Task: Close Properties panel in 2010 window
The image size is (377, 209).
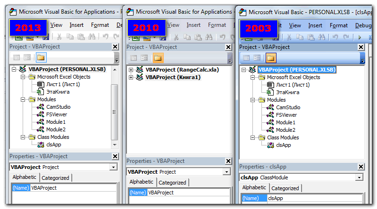Action: pyautogui.click(x=228, y=161)
